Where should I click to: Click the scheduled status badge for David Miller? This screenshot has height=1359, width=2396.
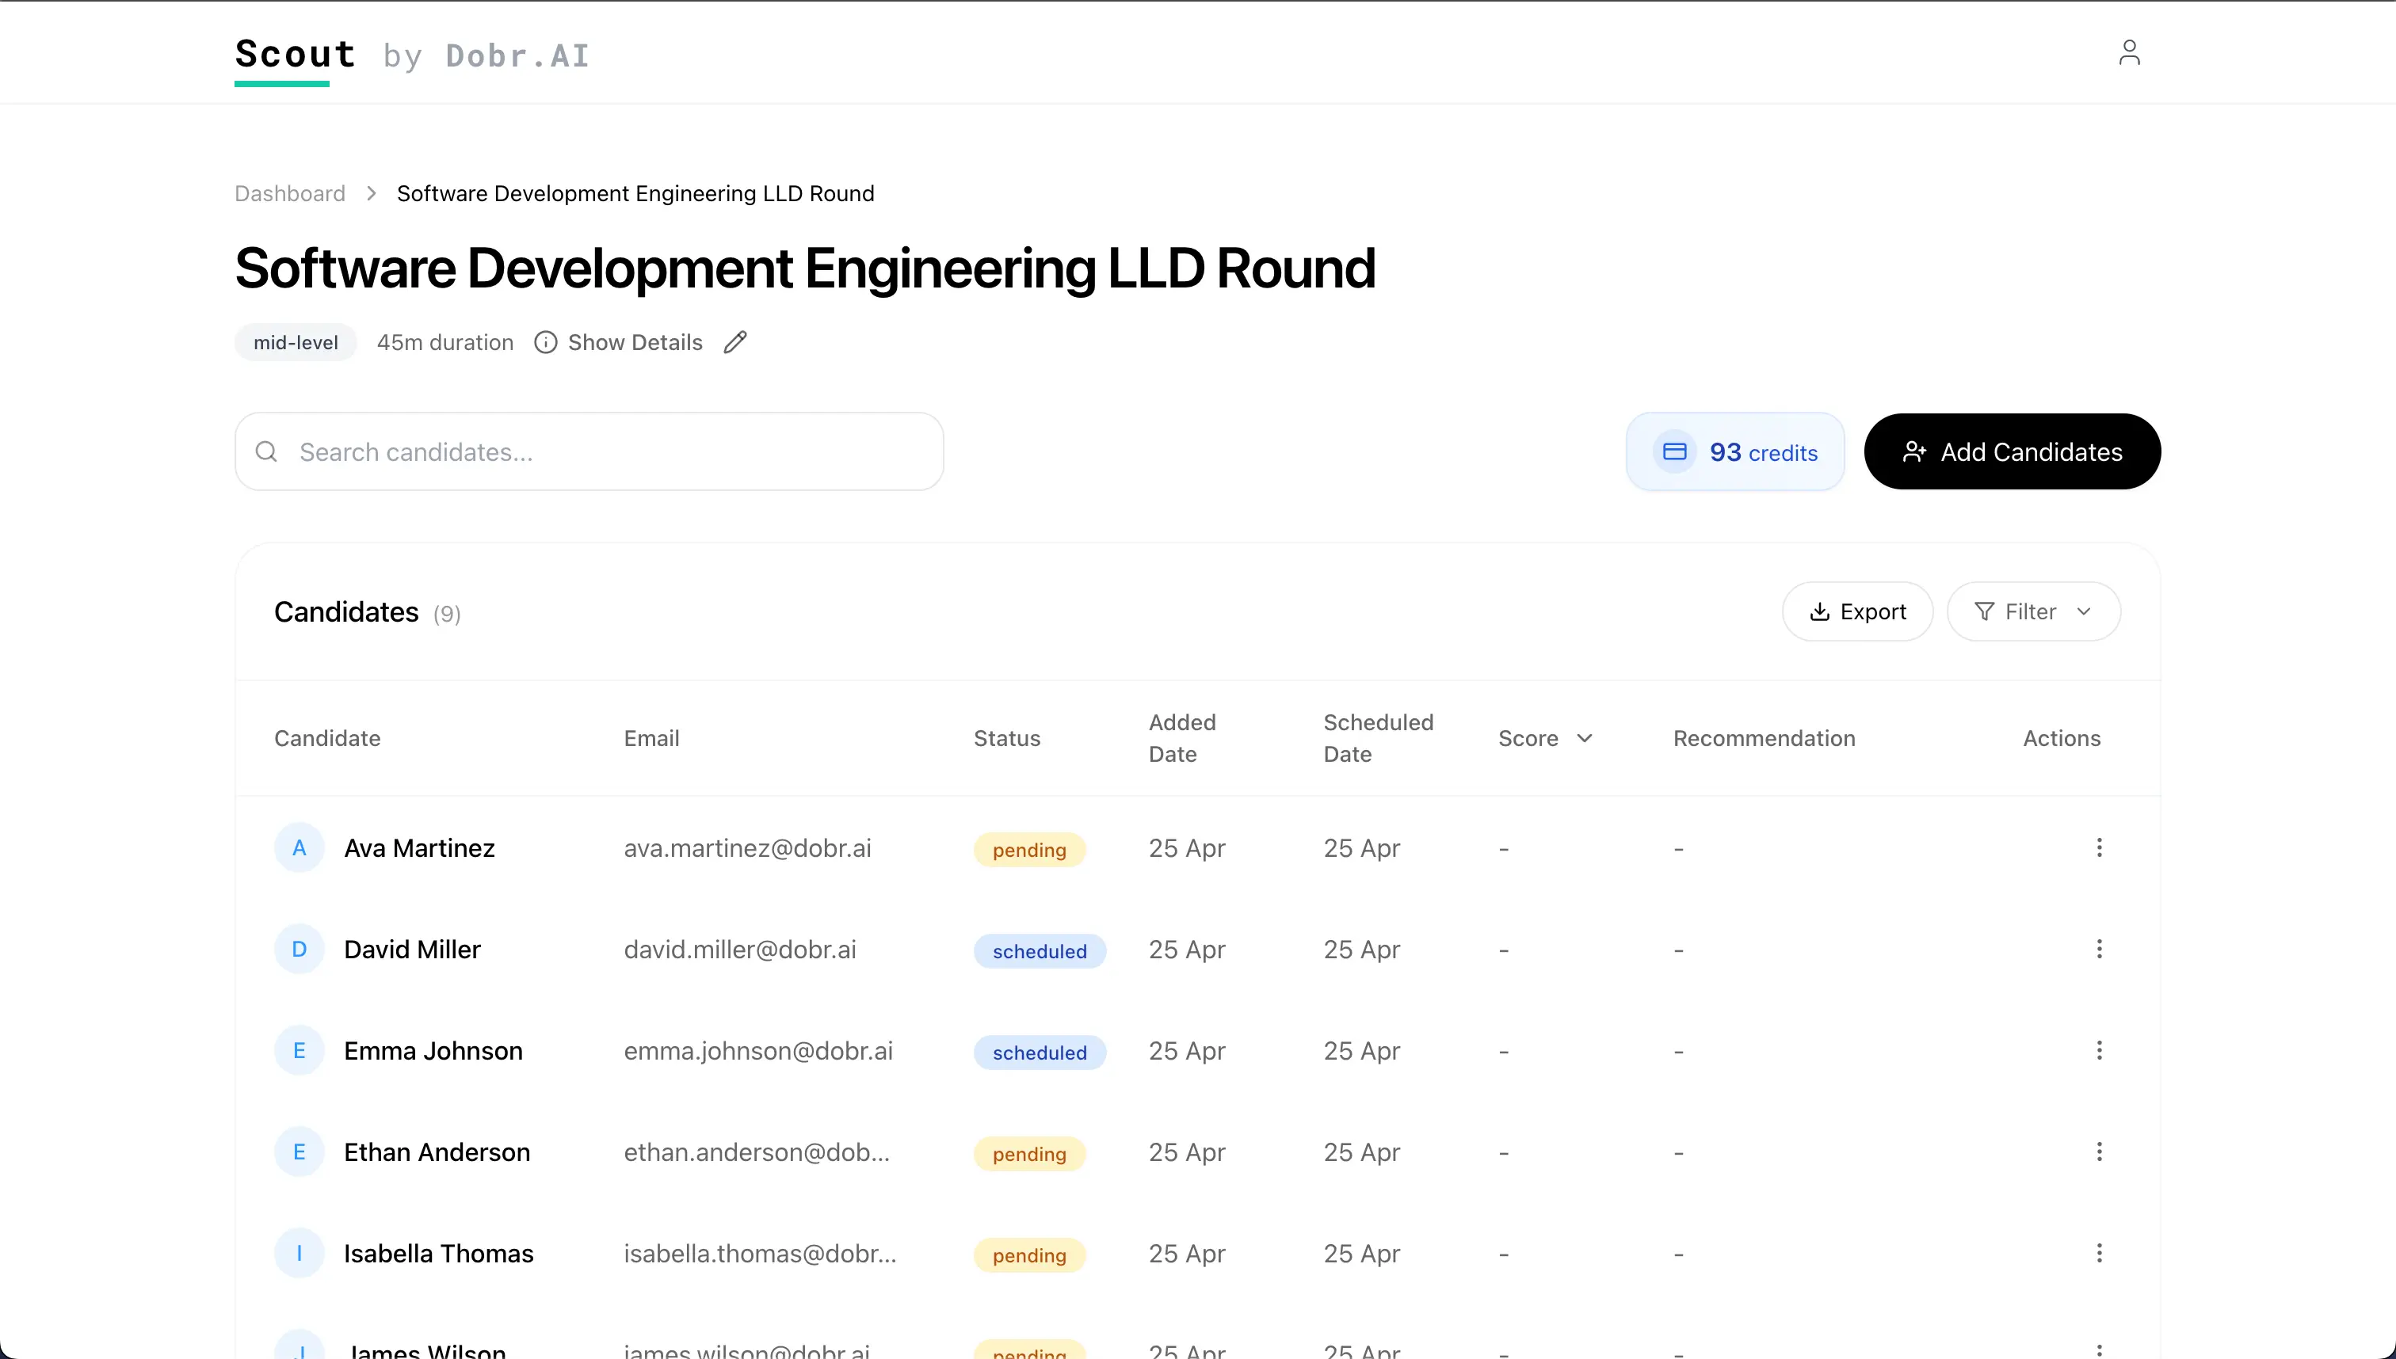coord(1040,950)
